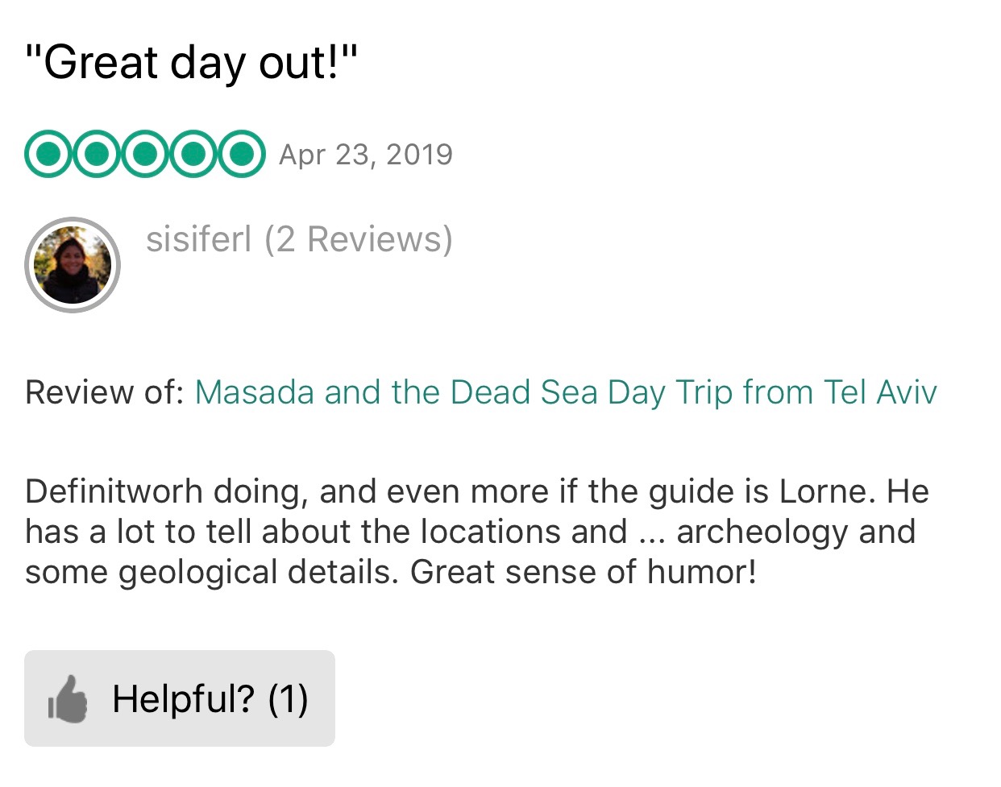Click the "Great day out!" review title

pos(191,62)
